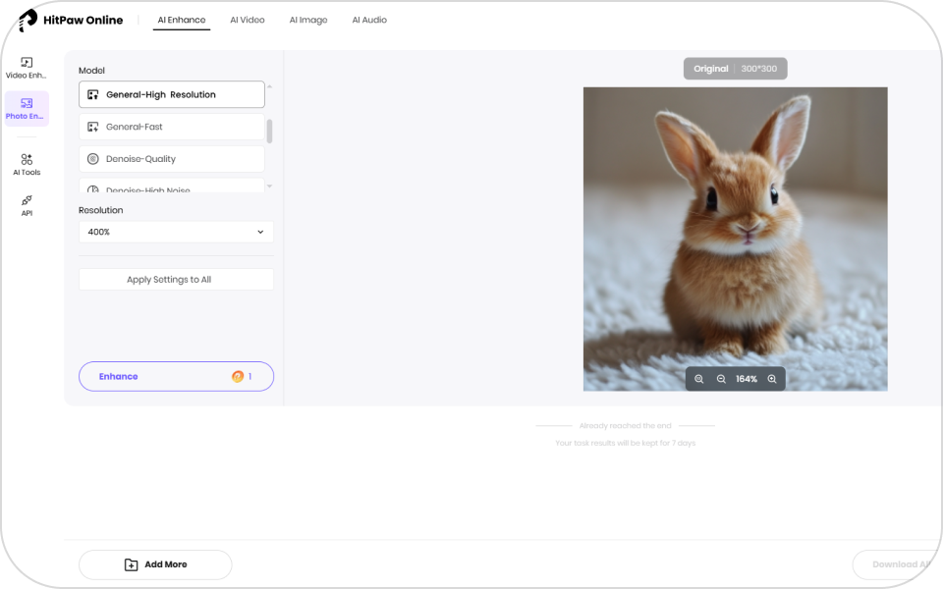The image size is (943, 589).
Task: Click Download All button
Action: coord(897,564)
